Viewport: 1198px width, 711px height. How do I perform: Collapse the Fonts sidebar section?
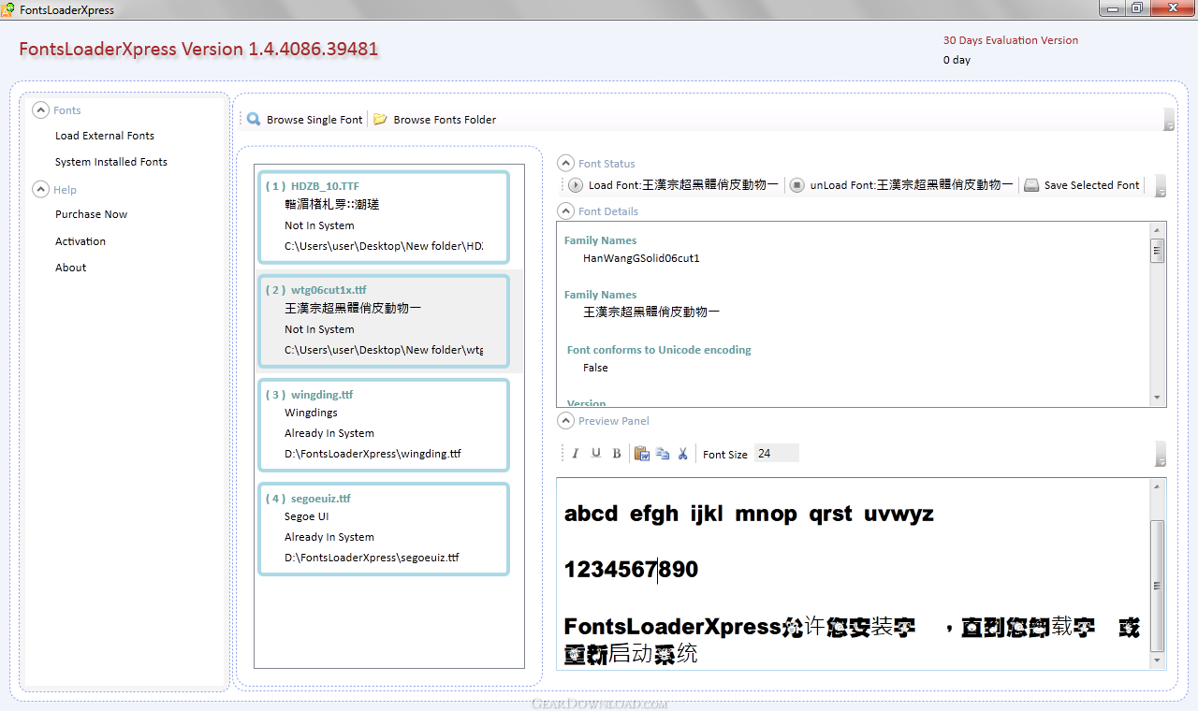[x=40, y=109]
